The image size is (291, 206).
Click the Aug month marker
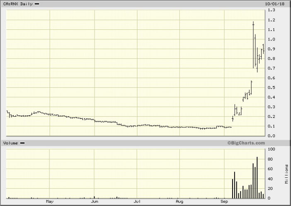tap(179, 202)
